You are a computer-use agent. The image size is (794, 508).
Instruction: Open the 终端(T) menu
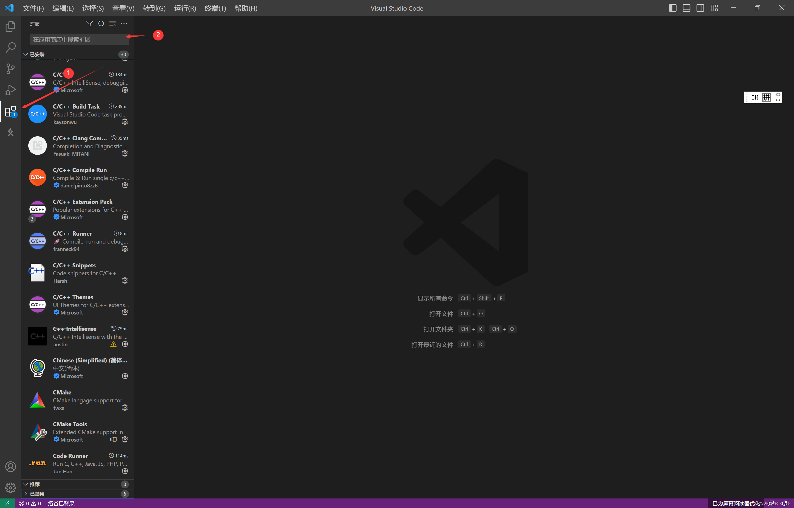[x=215, y=8]
